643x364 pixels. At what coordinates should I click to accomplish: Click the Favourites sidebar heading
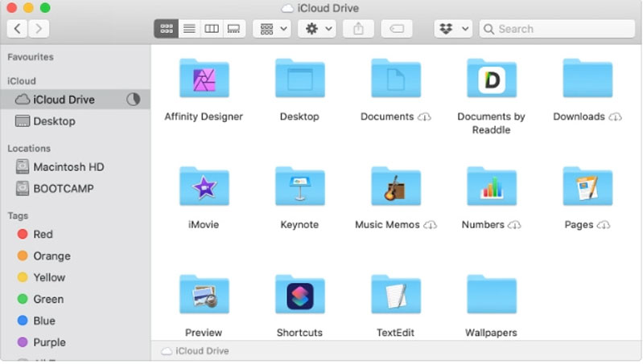(x=31, y=57)
